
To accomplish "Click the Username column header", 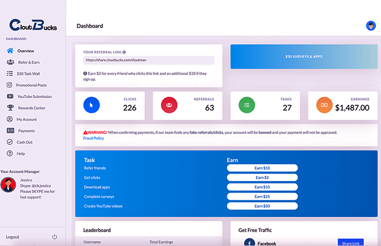I will point(92,242).
